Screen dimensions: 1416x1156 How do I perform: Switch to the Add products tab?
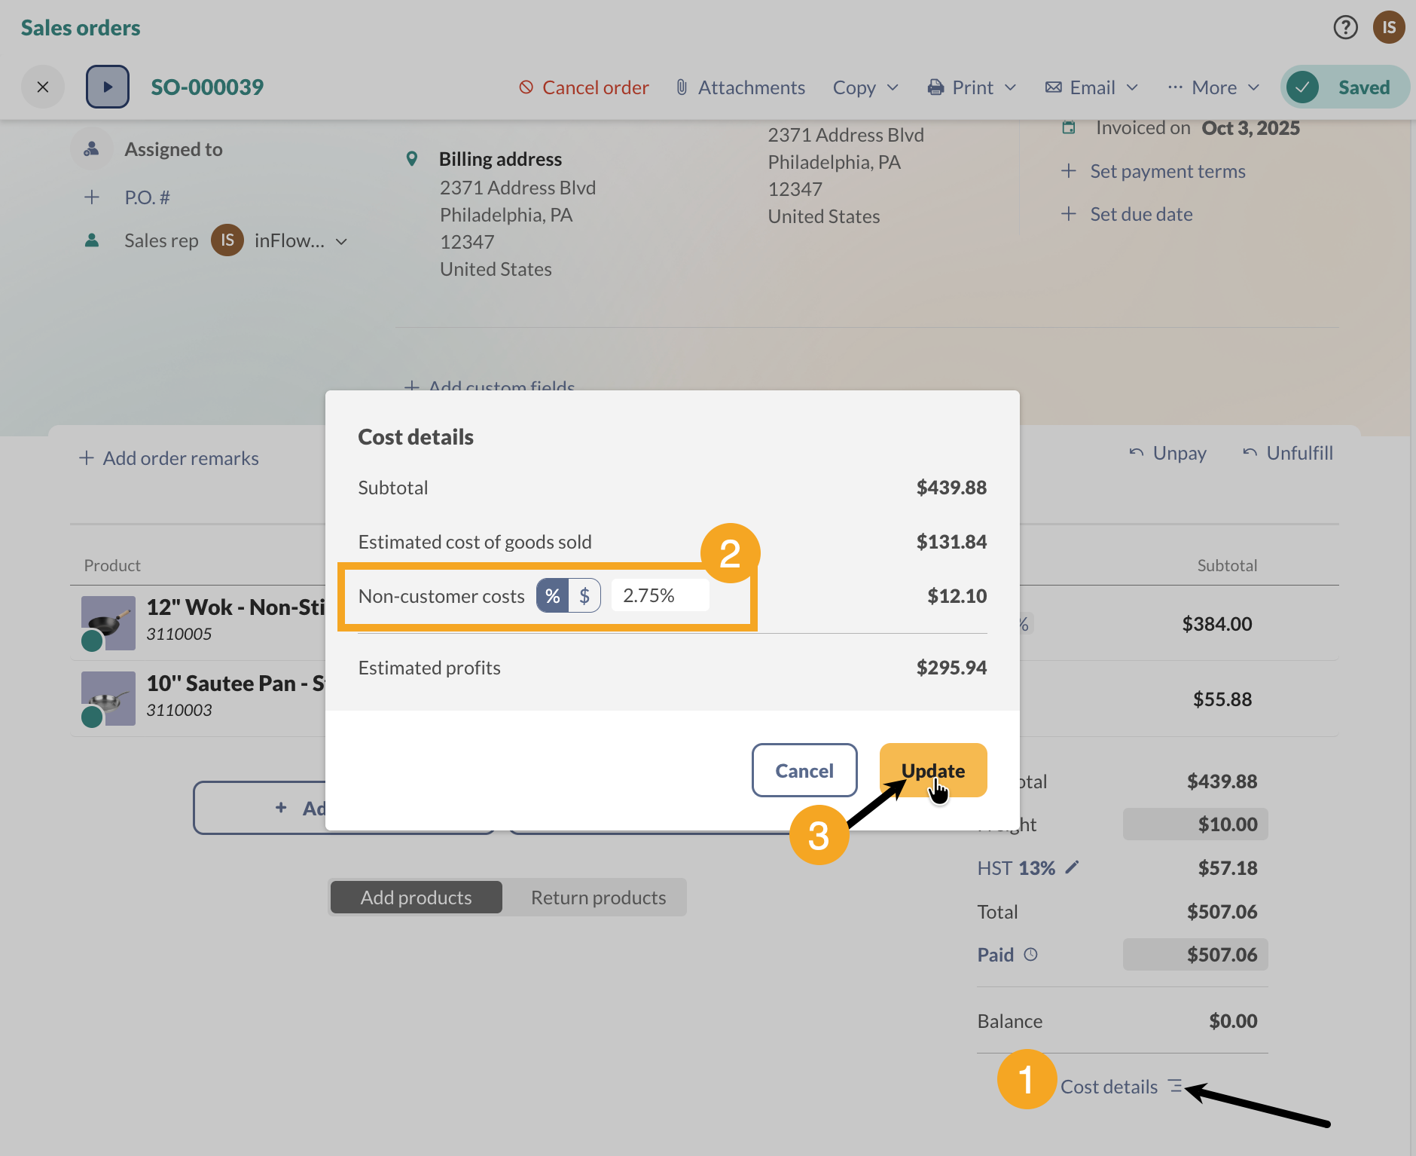tap(415, 897)
